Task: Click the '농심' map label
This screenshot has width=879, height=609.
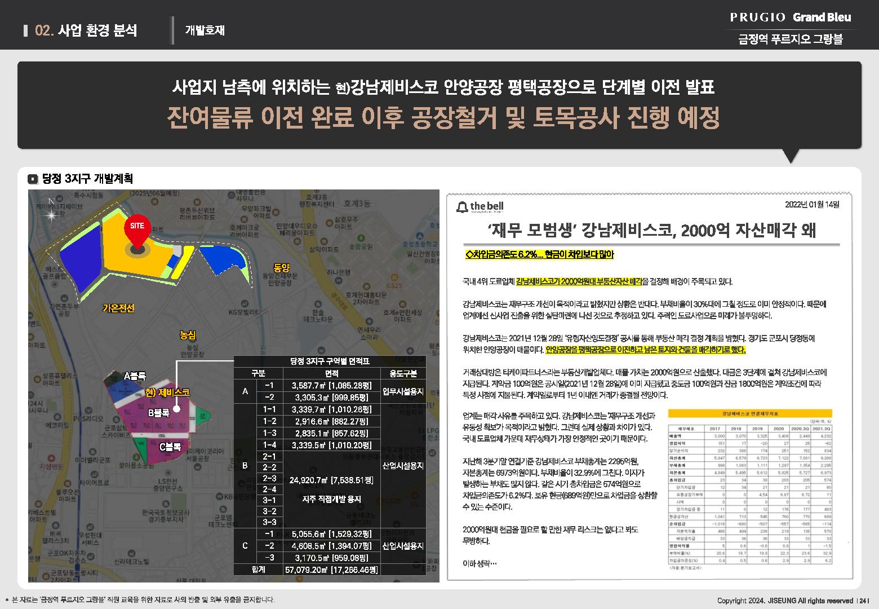Action: [x=188, y=335]
